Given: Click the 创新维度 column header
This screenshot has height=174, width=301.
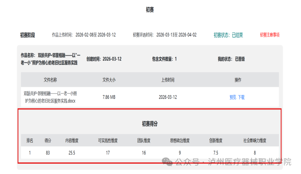Looking at the screenshot, I should pos(216,141).
